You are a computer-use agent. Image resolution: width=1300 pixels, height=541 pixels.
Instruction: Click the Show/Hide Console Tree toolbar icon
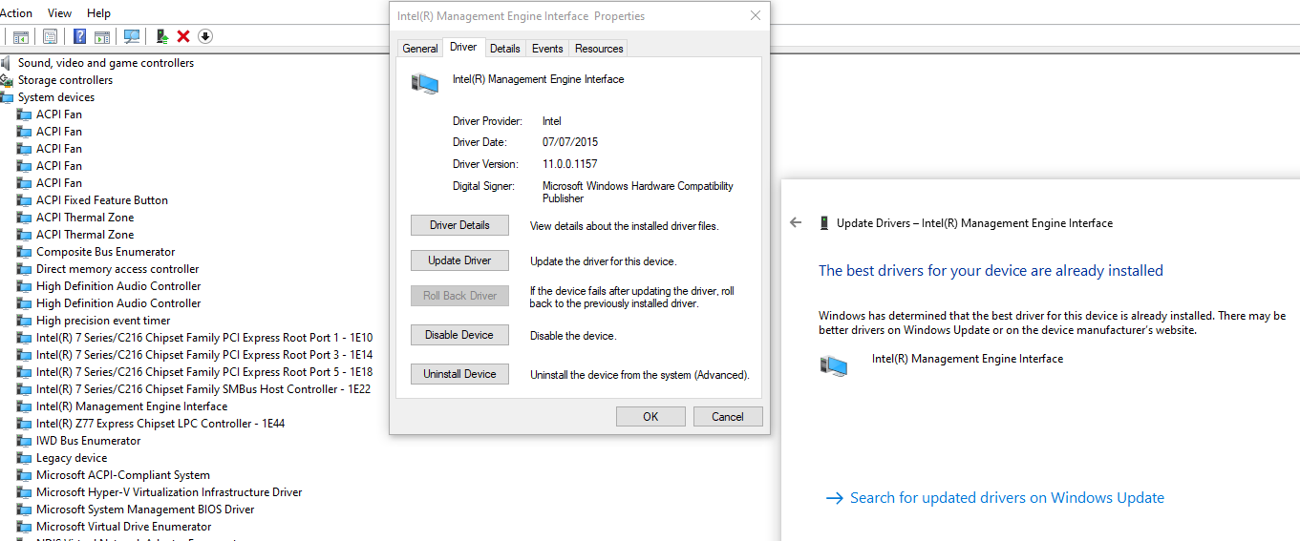click(x=20, y=36)
